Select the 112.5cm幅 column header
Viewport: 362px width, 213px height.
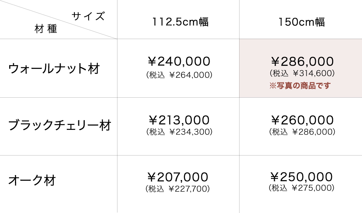(x=180, y=22)
